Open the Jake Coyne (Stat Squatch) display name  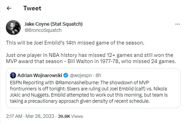point(54,24)
